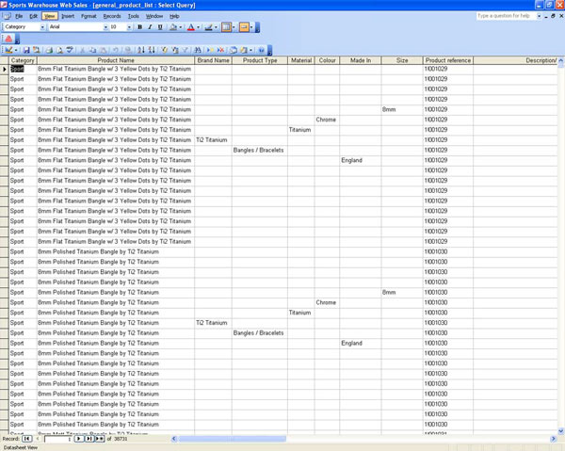Click the red font color button
This screenshot has height=451, width=565.
point(190,27)
